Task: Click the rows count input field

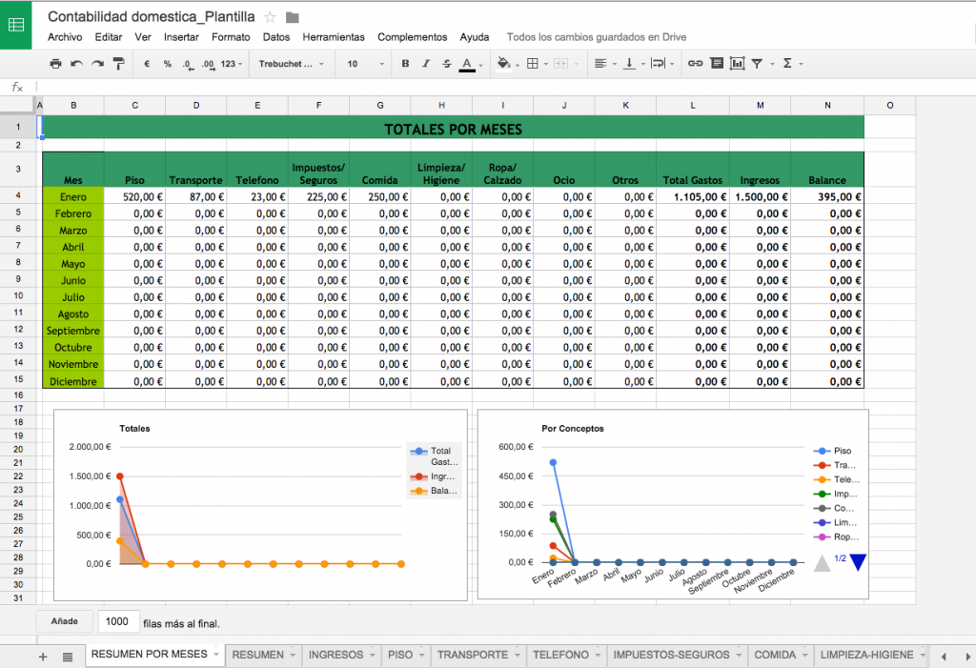Action: click(x=118, y=621)
